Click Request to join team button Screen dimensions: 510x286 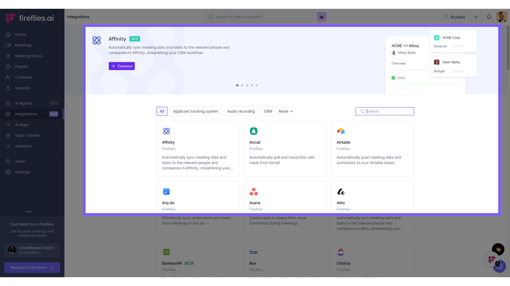(32, 267)
